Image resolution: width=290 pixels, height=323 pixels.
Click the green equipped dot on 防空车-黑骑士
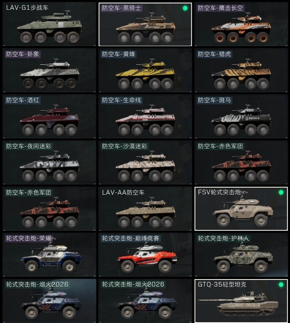[x=185, y=8]
